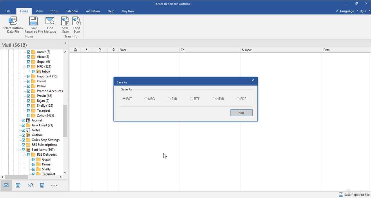Open the Tools ribbon tab

(x=54, y=11)
